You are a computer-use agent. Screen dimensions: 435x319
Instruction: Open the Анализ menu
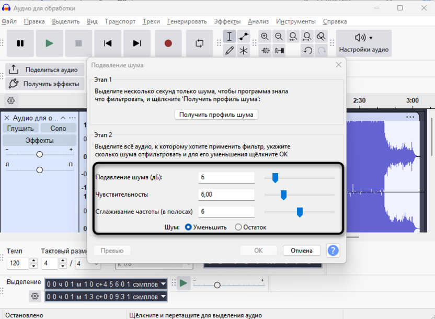(258, 21)
